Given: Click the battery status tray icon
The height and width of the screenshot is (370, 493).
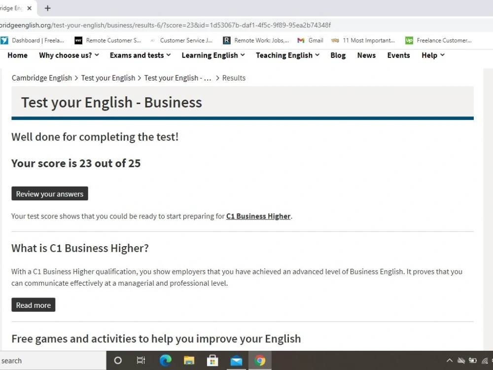Looking at the screenshot, I should point(473,361).
